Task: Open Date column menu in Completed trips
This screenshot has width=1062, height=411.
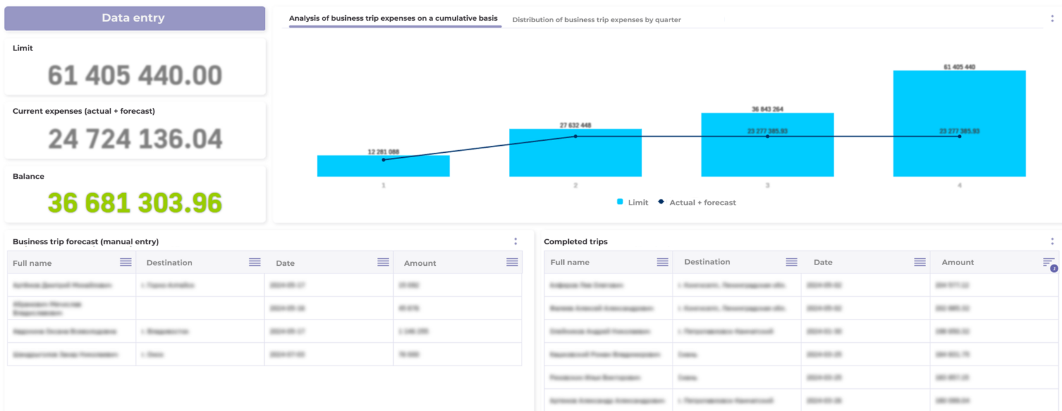Action: pos(920,262)
